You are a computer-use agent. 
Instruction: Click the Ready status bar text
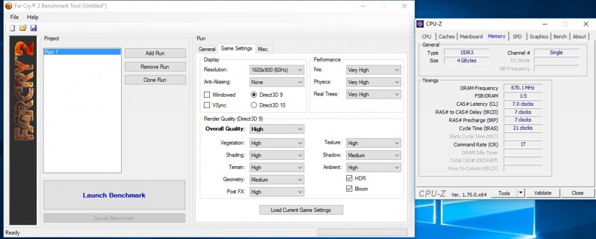(13, 233)
